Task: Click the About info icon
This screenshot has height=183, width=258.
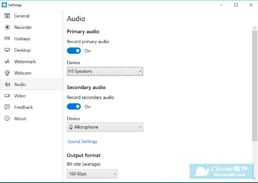Action: tap(7, 118)
